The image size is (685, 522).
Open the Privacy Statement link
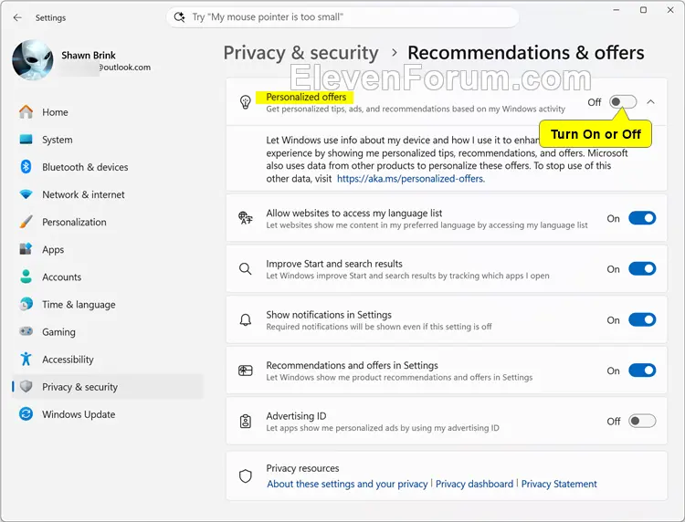coord(559,484)
